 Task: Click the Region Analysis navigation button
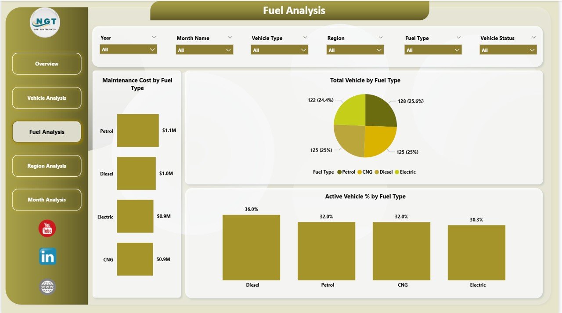[47, 166]
